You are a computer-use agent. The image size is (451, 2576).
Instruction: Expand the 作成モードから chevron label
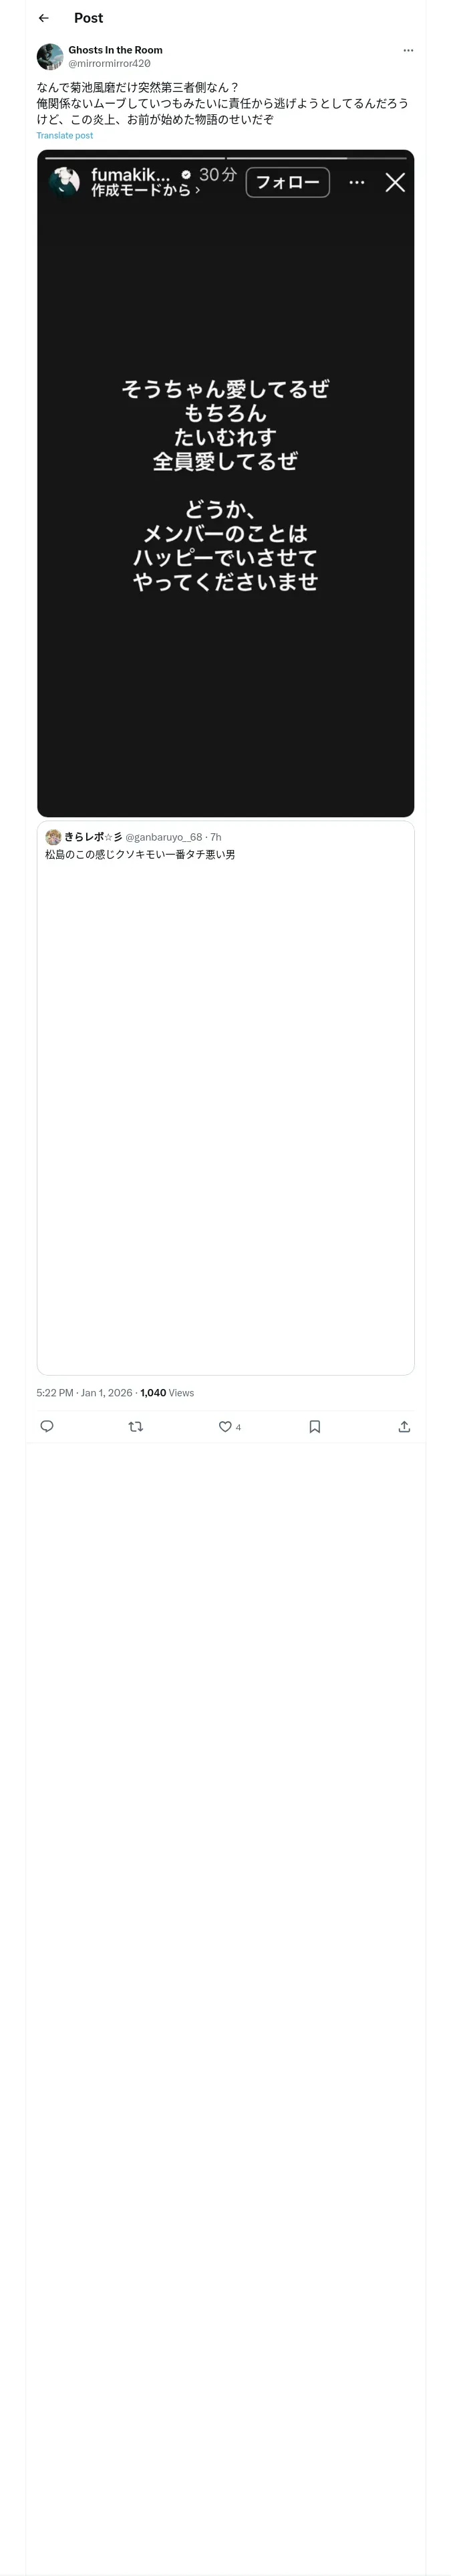tap(145, 190)
